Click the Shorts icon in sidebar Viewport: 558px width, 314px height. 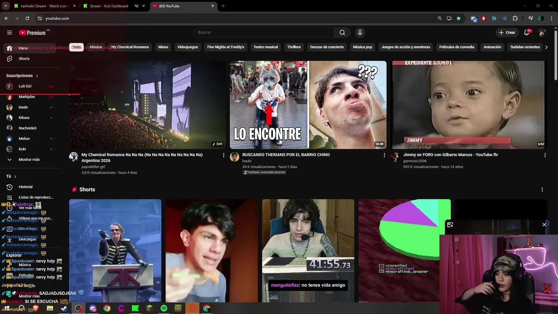tap(9, 58)
